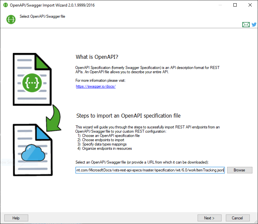Maximize the Import Wizard window

click(235, 5)
